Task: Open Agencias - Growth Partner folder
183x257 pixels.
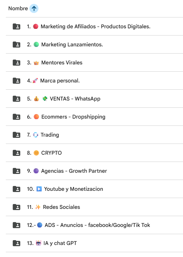Action: coord(94,171)
